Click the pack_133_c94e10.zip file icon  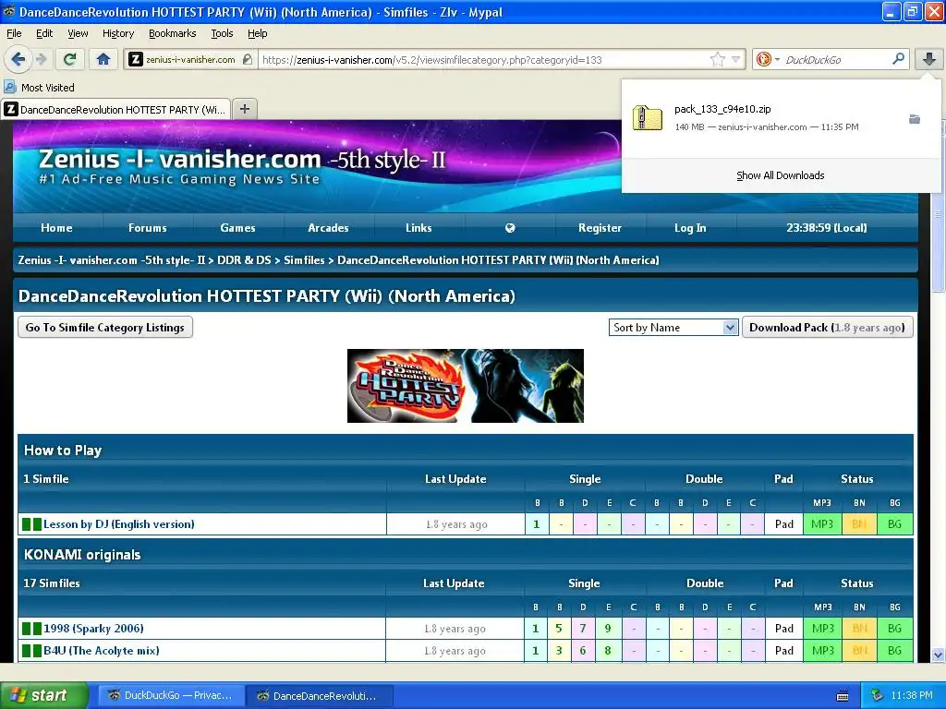[648, 117]
